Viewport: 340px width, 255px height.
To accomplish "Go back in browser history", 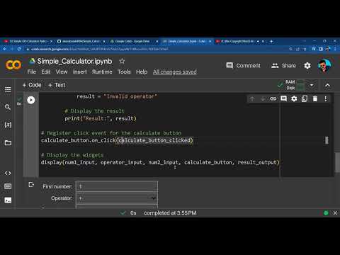I will (x=4, y=49).
